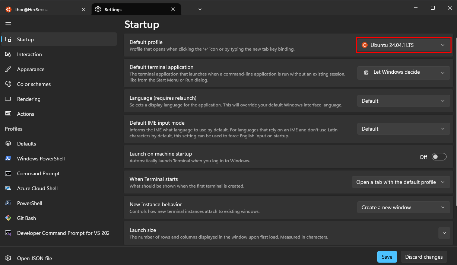Click the Windows PowerShell profile icon
Image resolution: width=457 pixels, height=265 pixels.
(8, 159)
